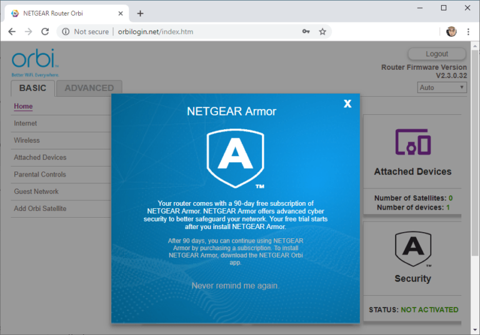Select Guest Network from the sidebar

(x=36, y=192)
